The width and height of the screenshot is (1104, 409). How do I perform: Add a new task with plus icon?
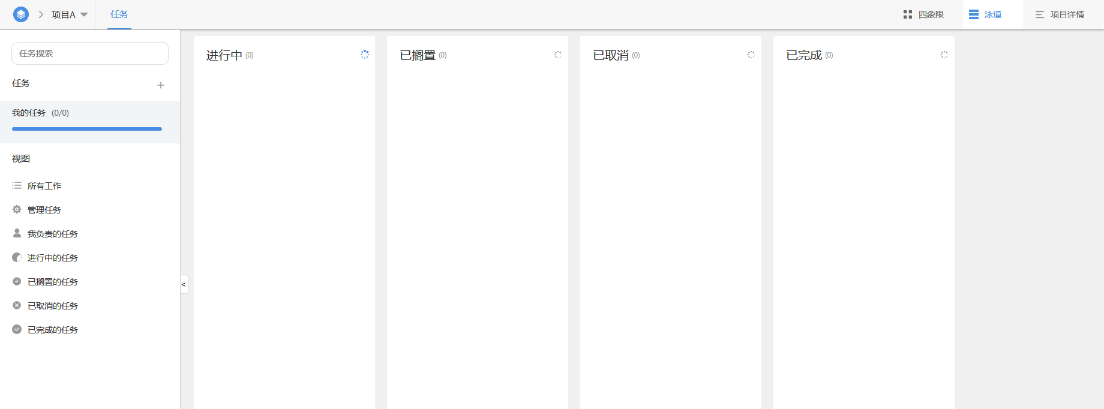coord(161,85)
